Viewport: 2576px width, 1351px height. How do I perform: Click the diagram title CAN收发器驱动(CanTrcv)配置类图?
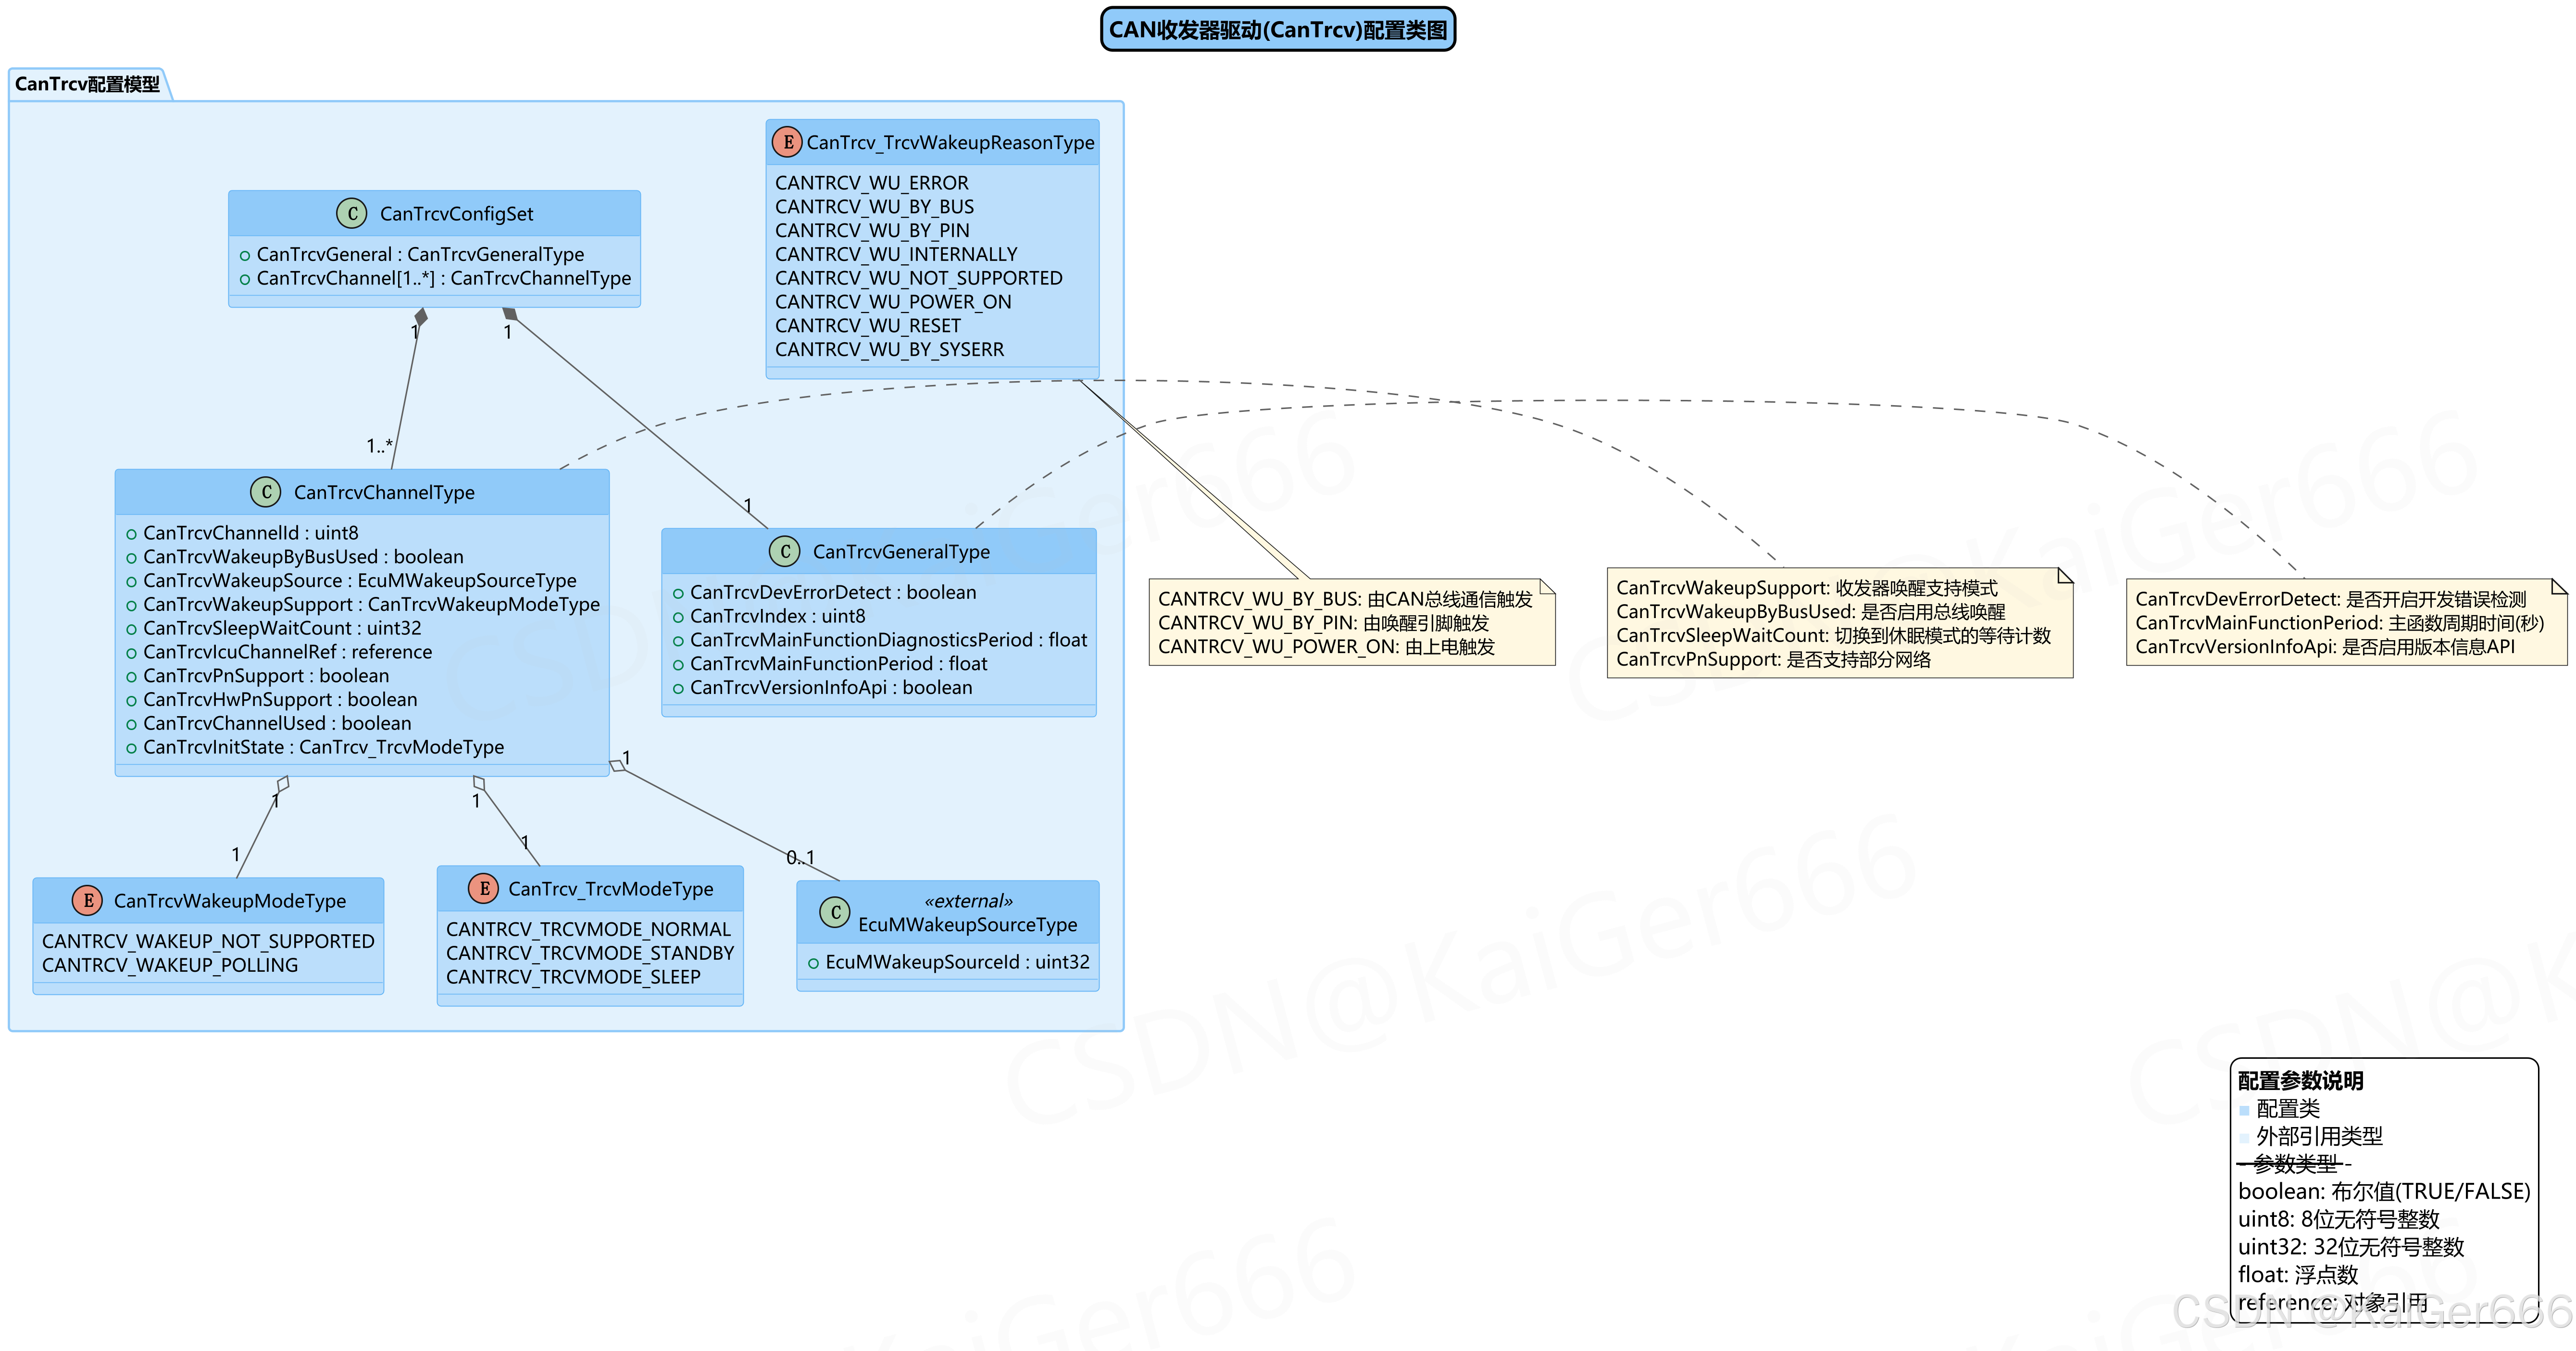click(1277, 30)
